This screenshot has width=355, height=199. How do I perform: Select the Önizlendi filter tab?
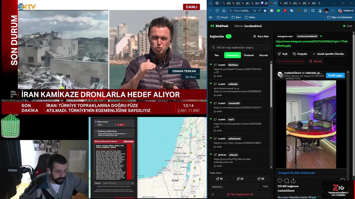point(249,55)
